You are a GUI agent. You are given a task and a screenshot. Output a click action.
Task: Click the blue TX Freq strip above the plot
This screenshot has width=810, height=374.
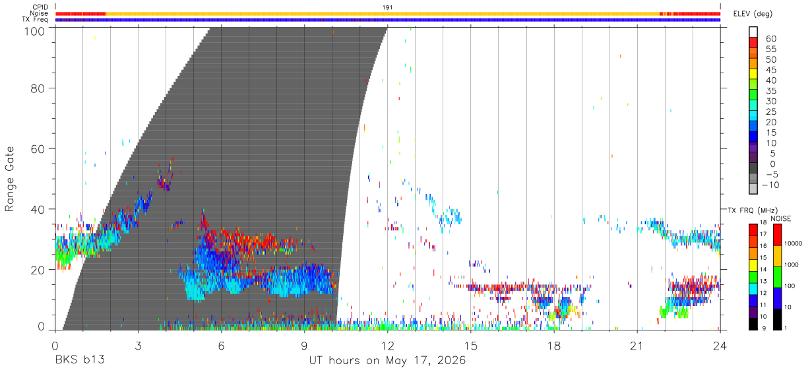[x=388, y=20]
